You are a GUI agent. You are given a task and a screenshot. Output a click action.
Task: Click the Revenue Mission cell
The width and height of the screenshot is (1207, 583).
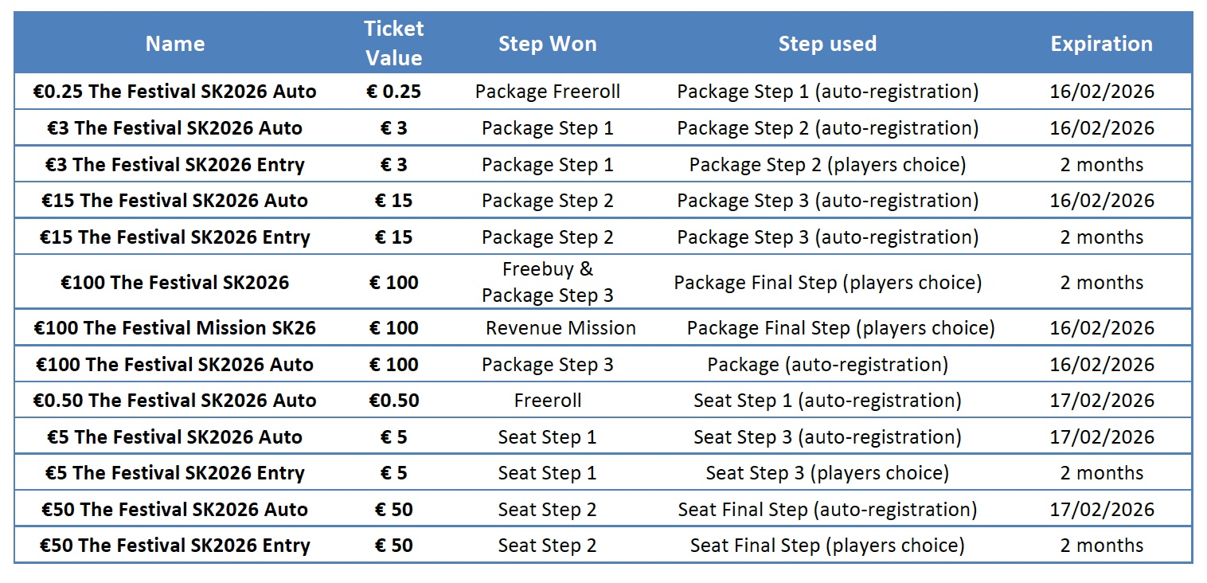click(x=561, y=327)
